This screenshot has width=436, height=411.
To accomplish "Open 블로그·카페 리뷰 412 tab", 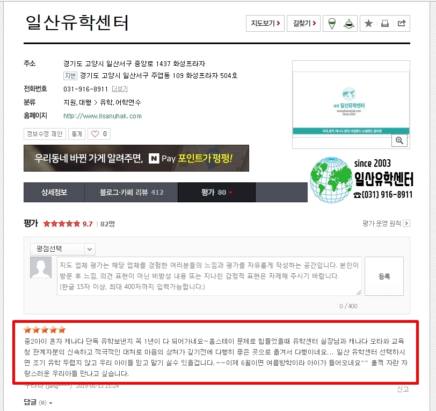I will click(131, 192).
